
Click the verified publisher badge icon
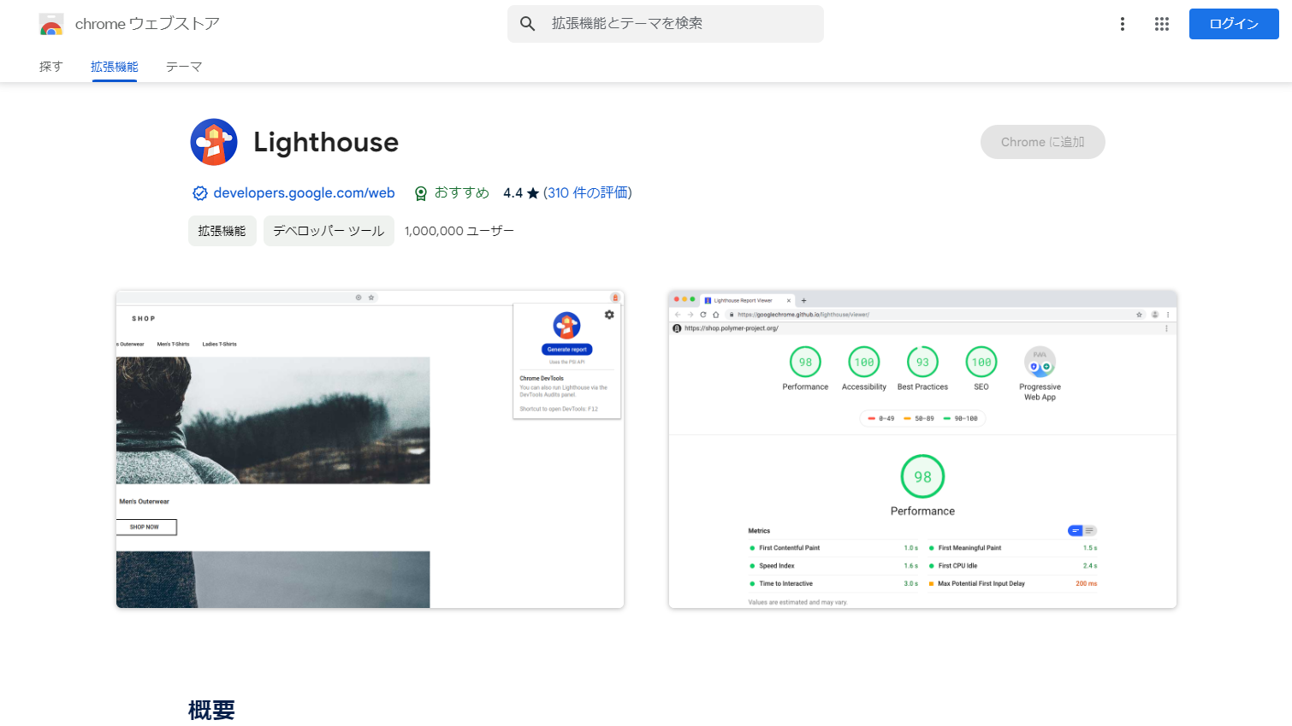[200, 193]
